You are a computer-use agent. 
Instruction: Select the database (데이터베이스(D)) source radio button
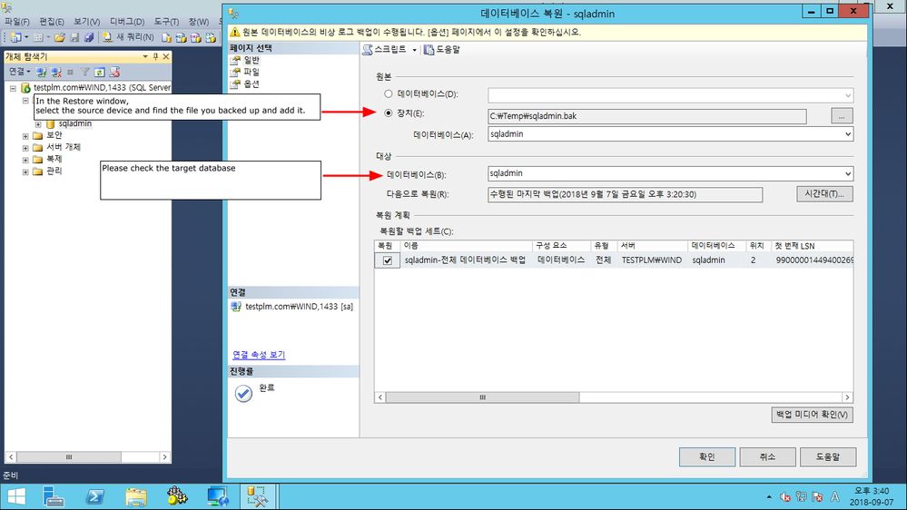389,93
